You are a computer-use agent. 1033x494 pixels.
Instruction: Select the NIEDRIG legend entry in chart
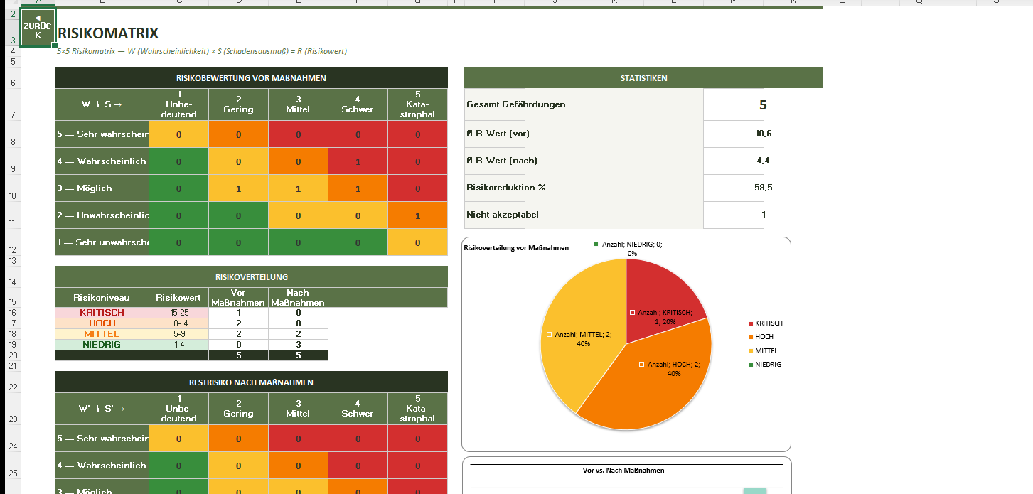[768, 365]
